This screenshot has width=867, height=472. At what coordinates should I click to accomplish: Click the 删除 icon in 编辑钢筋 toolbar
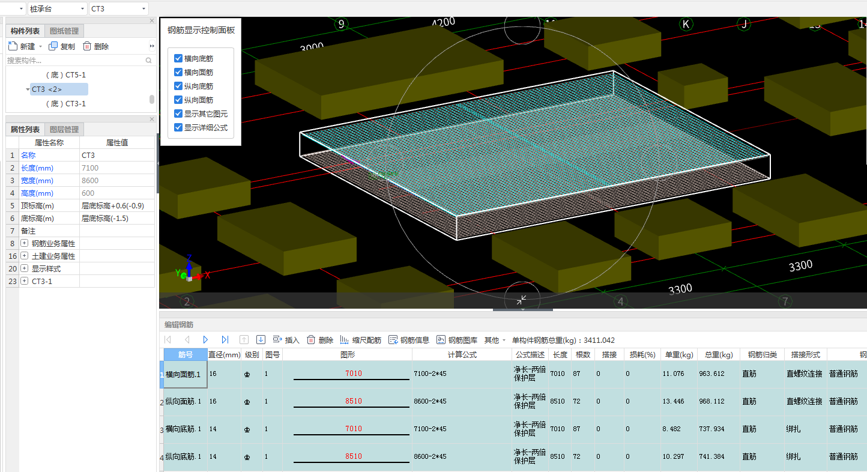[x=311, y=340]
